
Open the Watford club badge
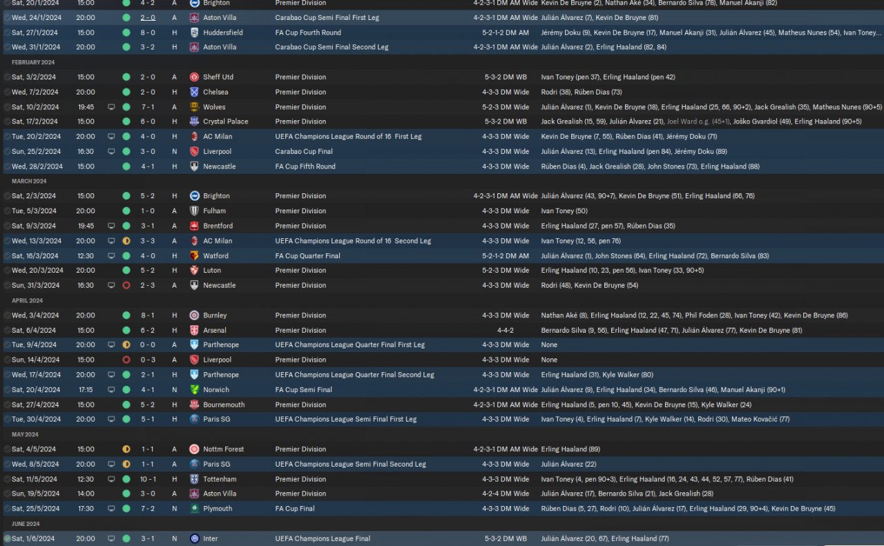click(195, 256)
